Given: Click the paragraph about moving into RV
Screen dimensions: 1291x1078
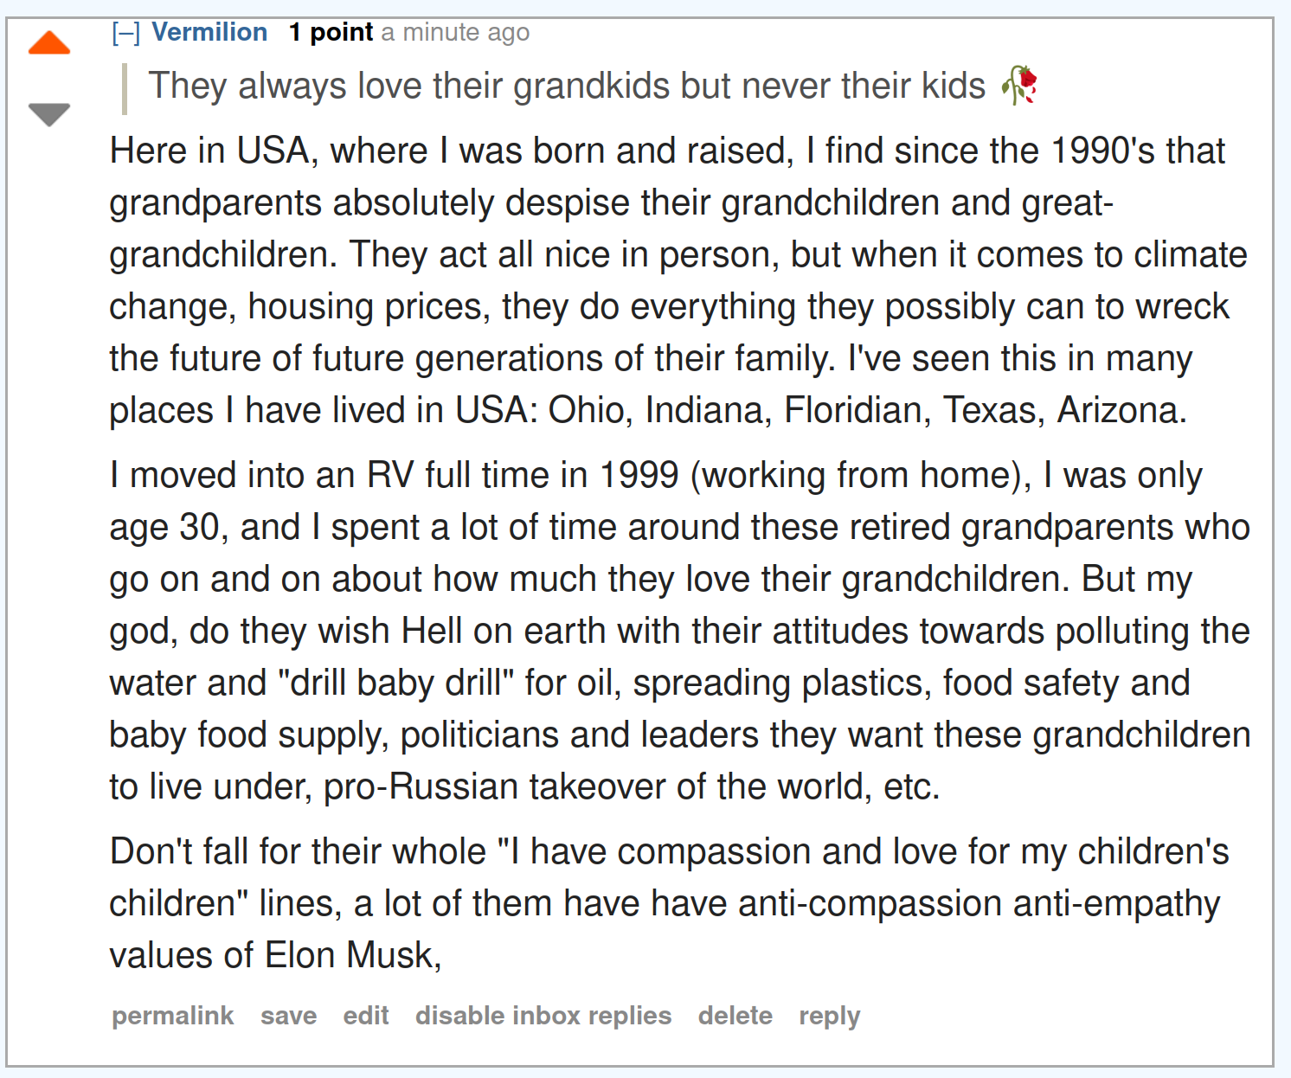Looking at the screenshot, I should click(679, 631).
